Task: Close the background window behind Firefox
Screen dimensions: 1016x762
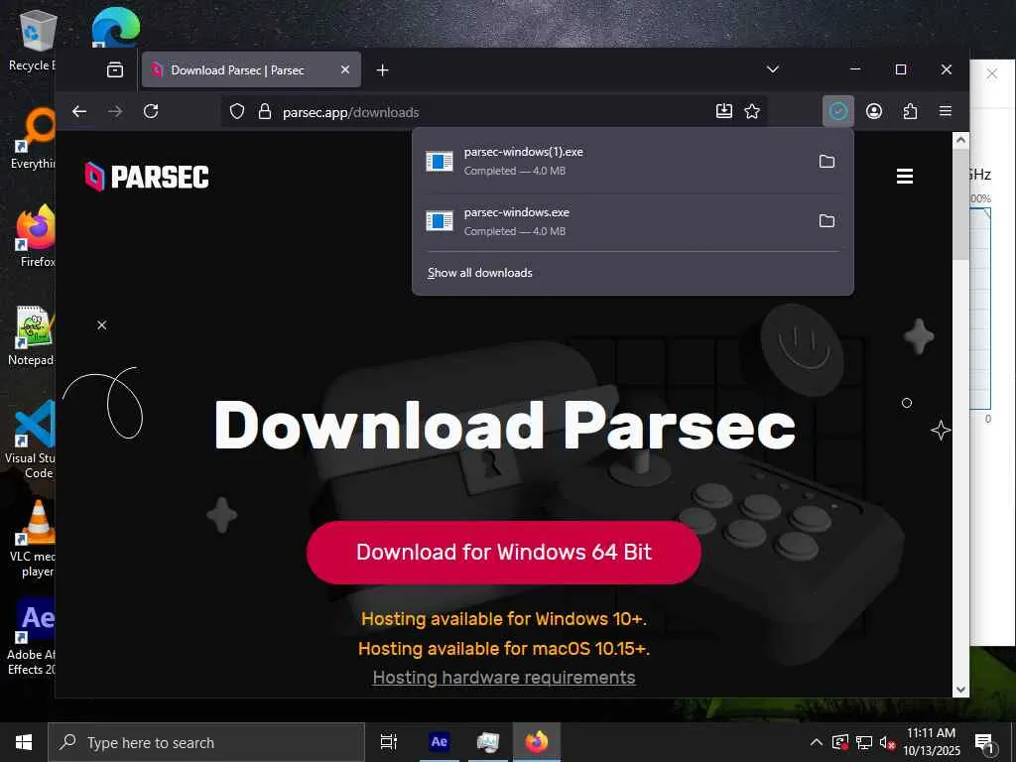Action: point(991,73)
